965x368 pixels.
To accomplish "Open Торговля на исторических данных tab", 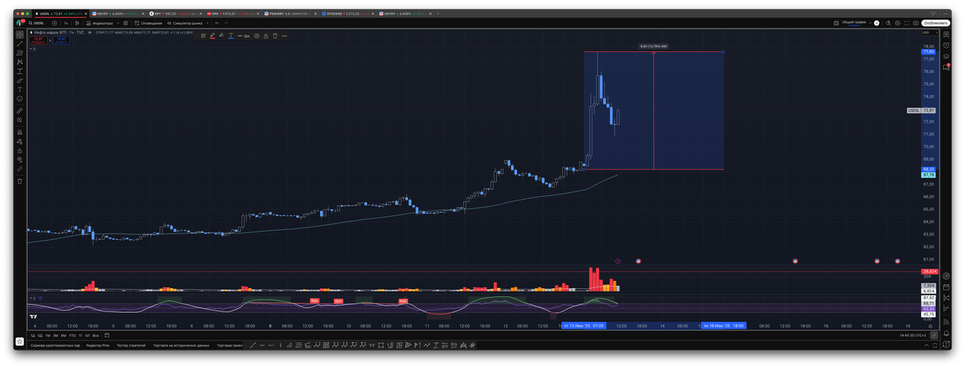I will [181, 345].
